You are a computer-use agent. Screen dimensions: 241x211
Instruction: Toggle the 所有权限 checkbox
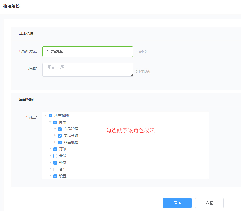[50, 116]
